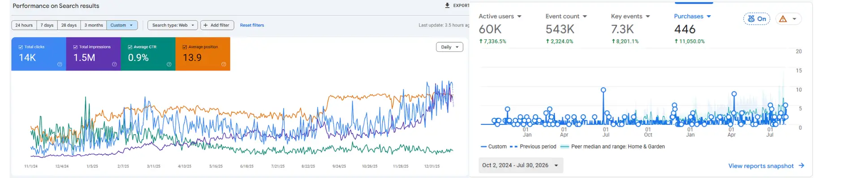Click the Add filter button
The image size is (845, 178).
point(217,25)
